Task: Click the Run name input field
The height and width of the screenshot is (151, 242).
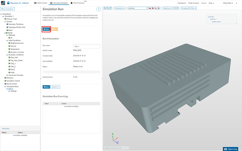Action: point(86,46)
